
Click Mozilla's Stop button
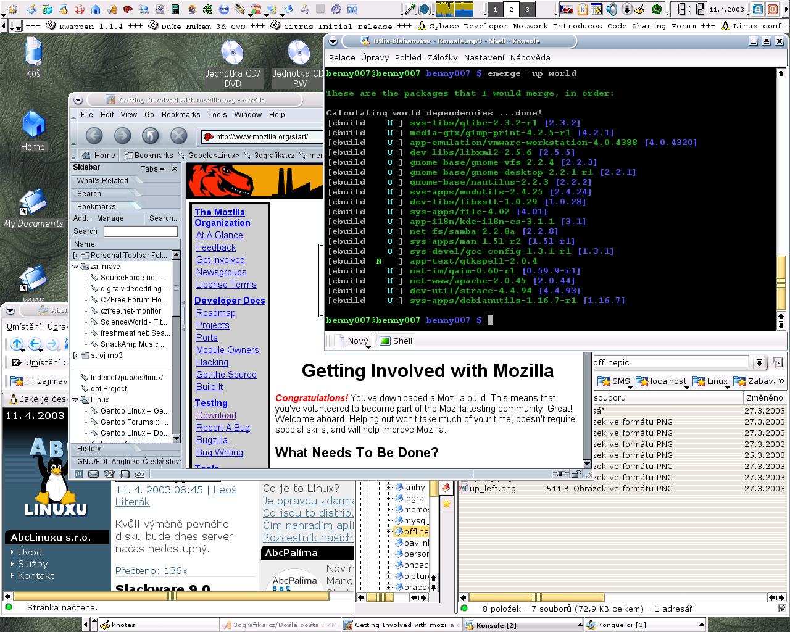pos(178,136)
